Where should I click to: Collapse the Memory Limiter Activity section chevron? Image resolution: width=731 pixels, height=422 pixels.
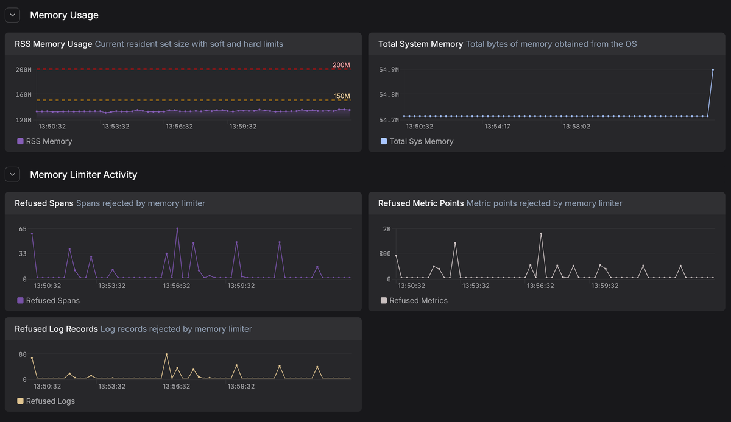click(12, 175)
